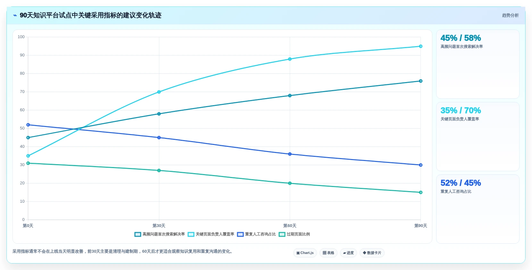
Task: Open the 45% / 58% metric card
Action: coord(478,64)
